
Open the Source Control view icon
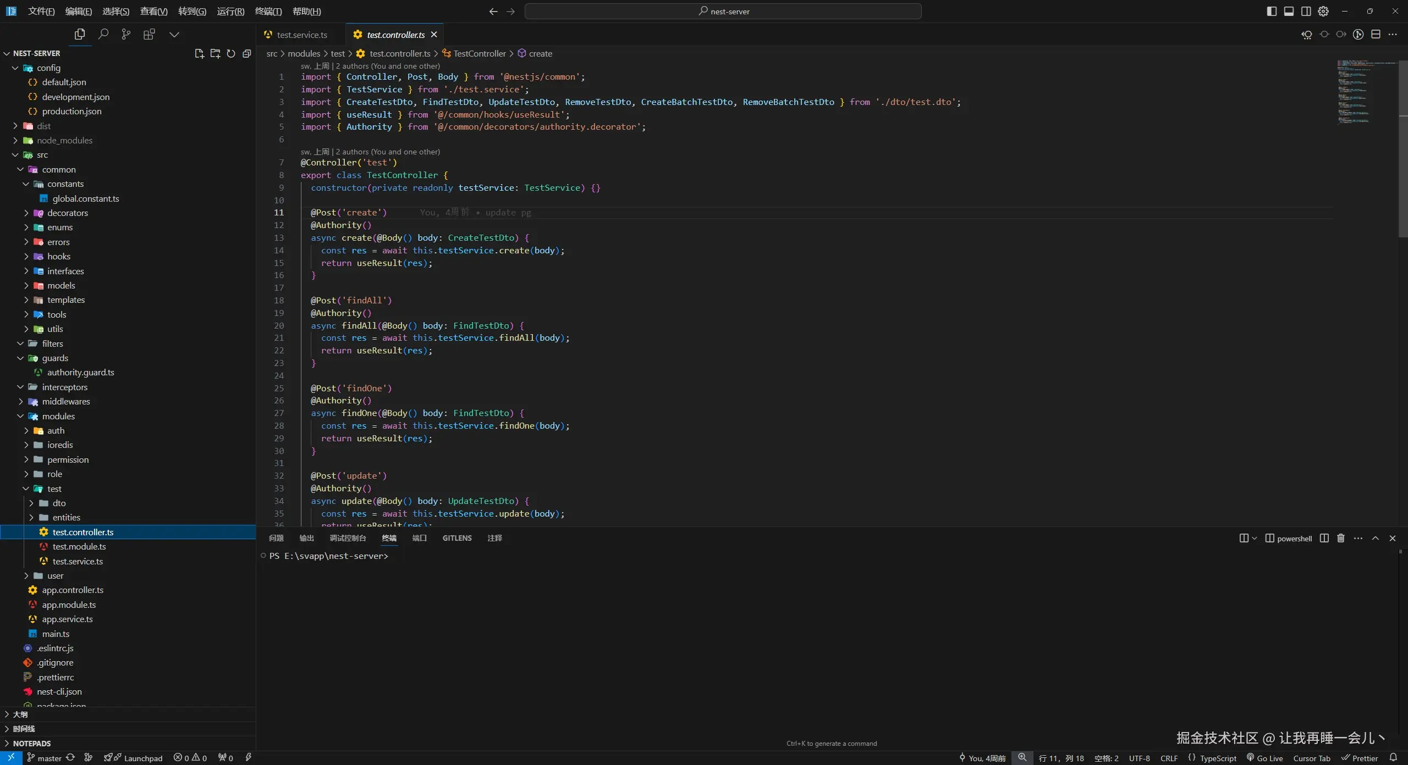tap(126, 35)
